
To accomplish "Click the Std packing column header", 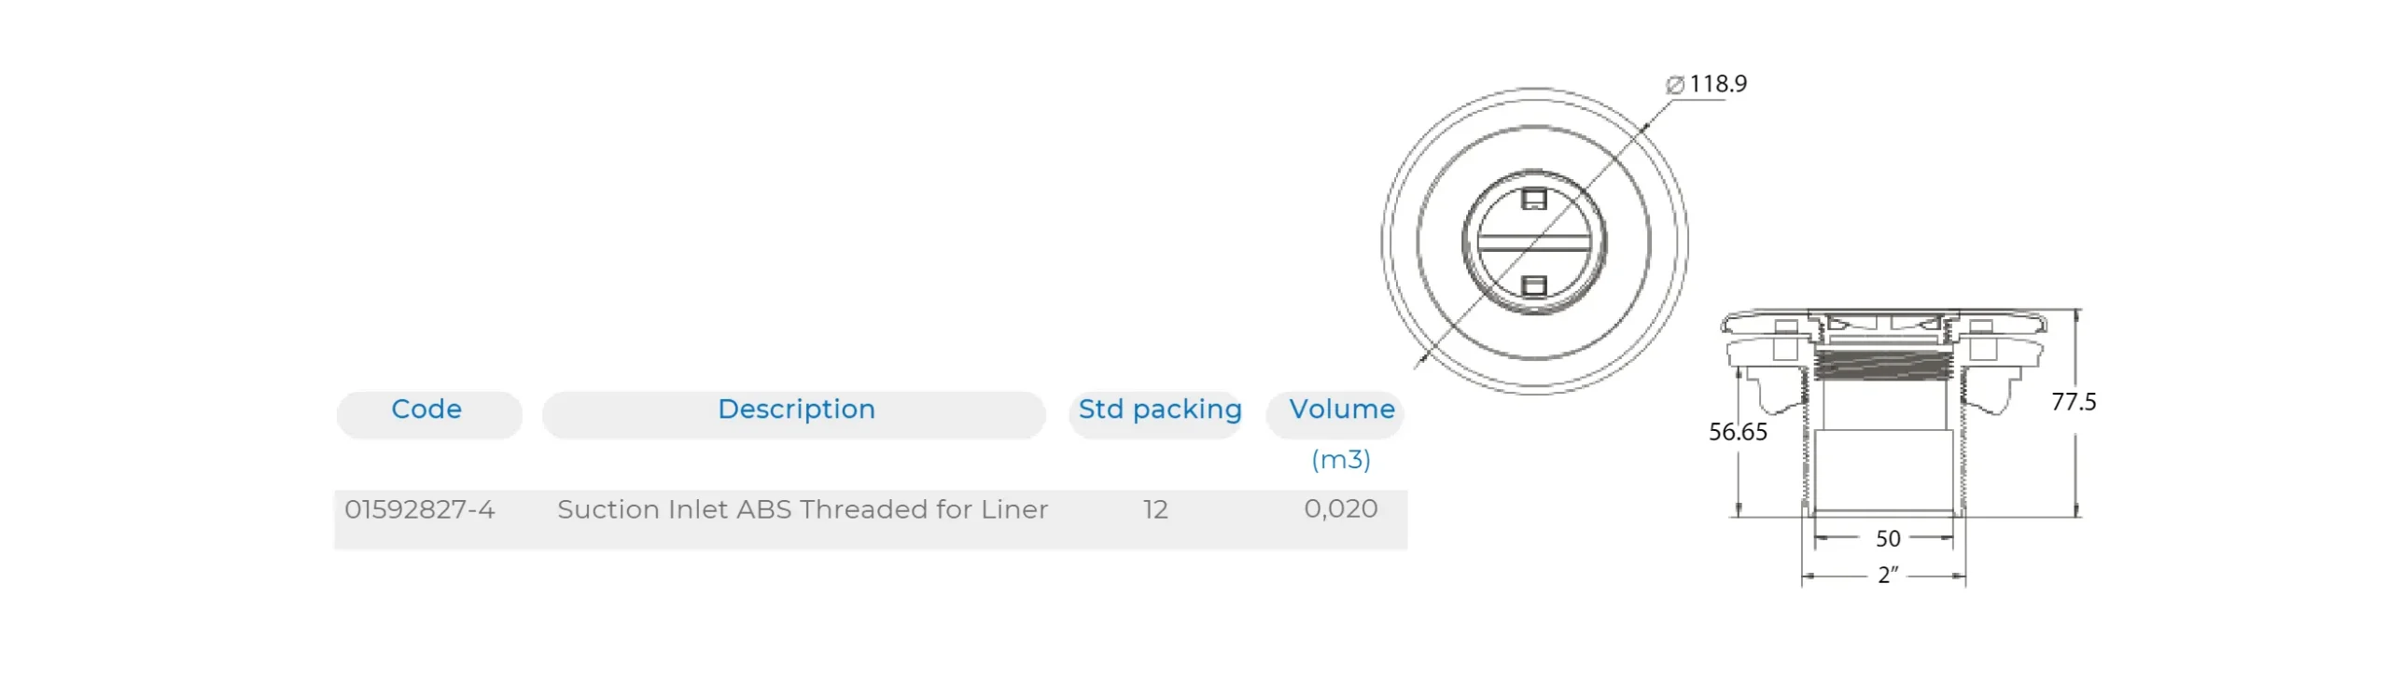I will click(x=1159, y=410).
